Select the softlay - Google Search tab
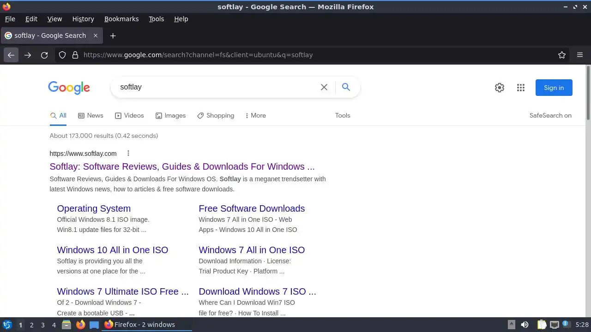Viewport: 591px width, 332px height. click(x=52, y=36)
